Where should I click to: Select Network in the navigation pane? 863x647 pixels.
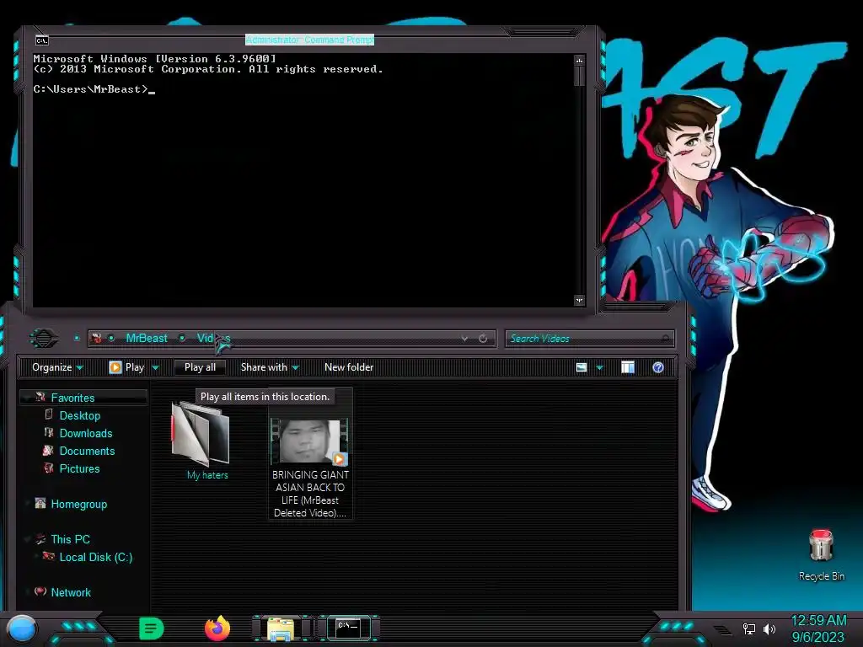[x=71, y=592]
